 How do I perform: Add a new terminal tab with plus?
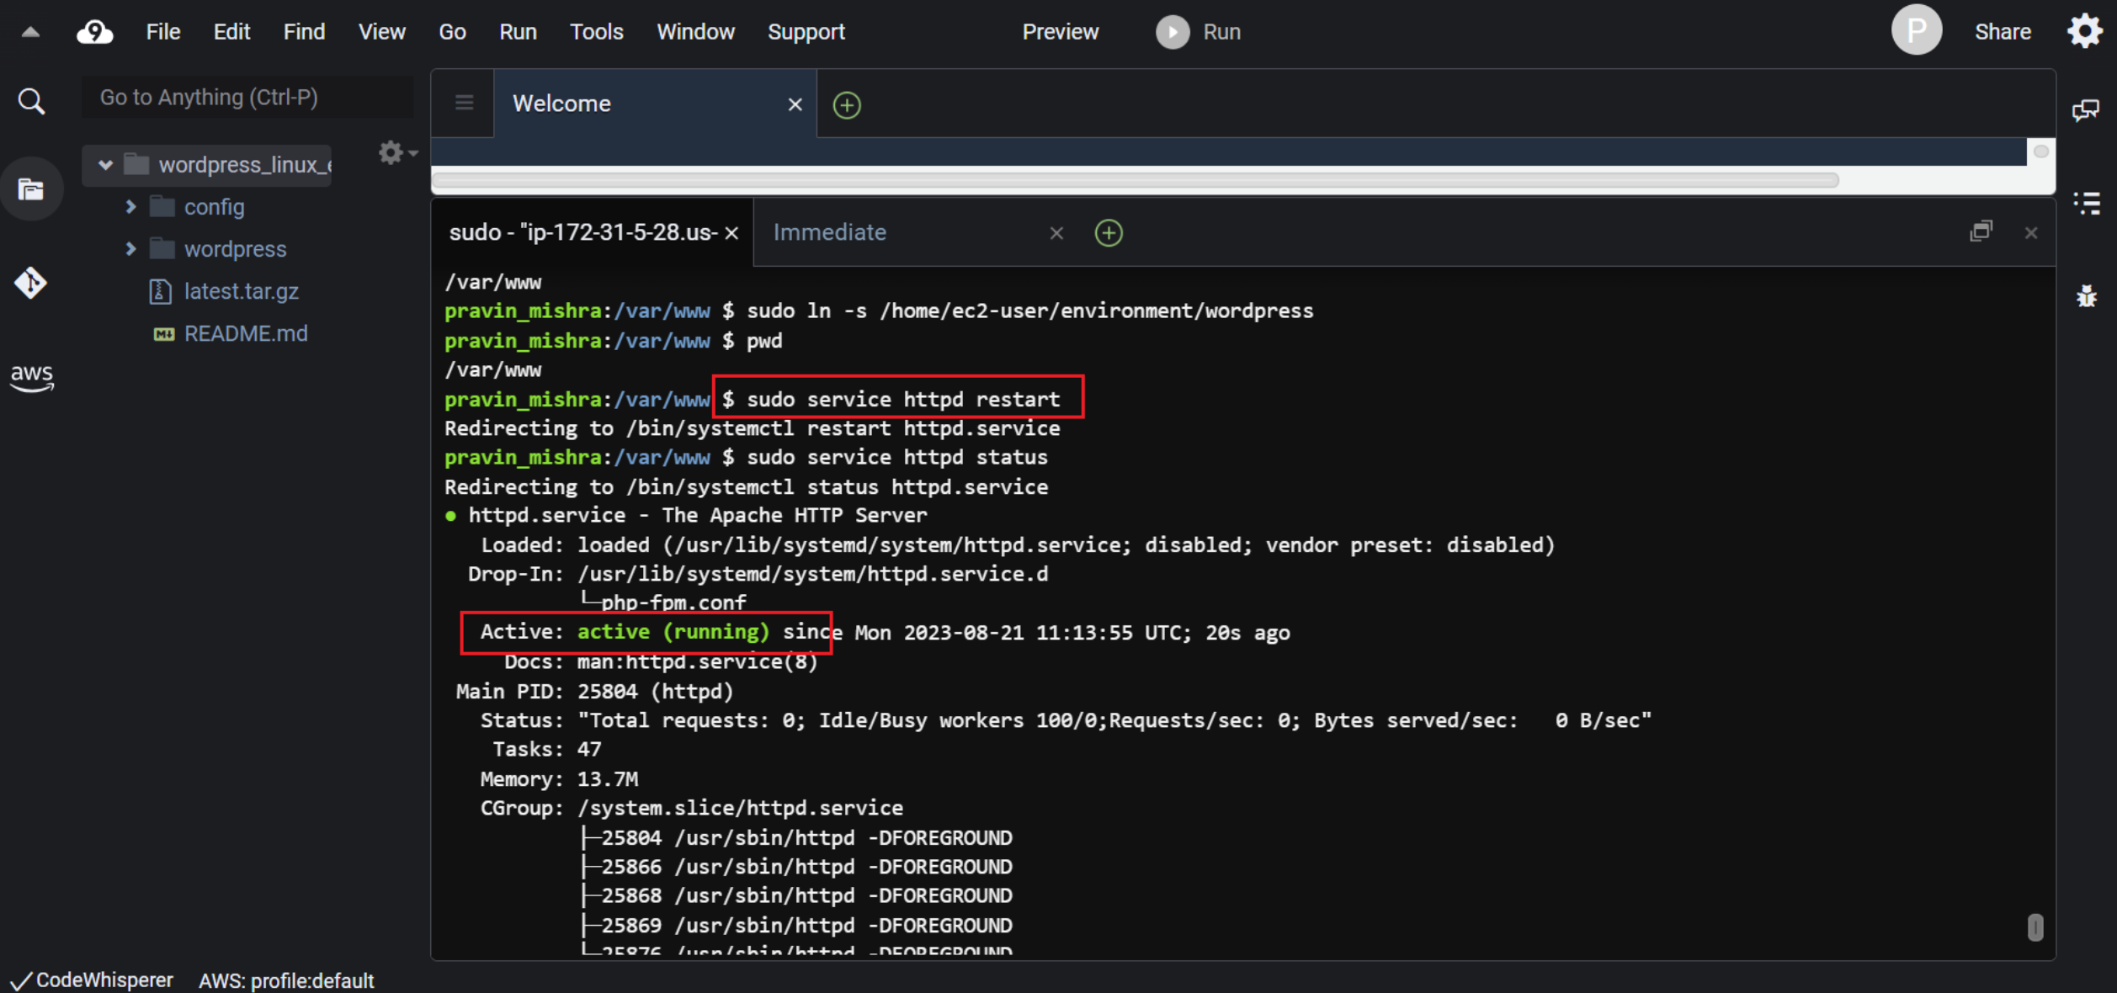[1108, 233]
